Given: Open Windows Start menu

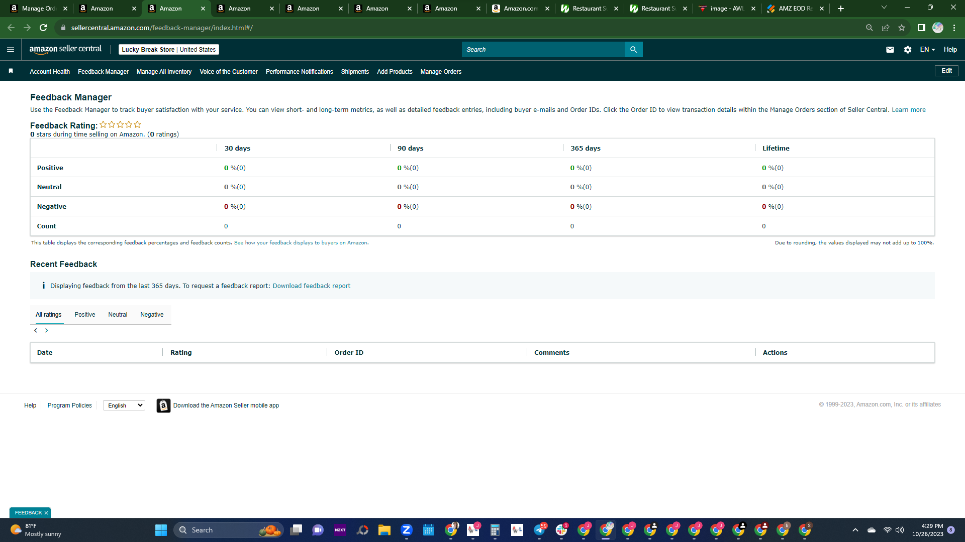Looking at the screenshot, I should (x=161, y=530).
